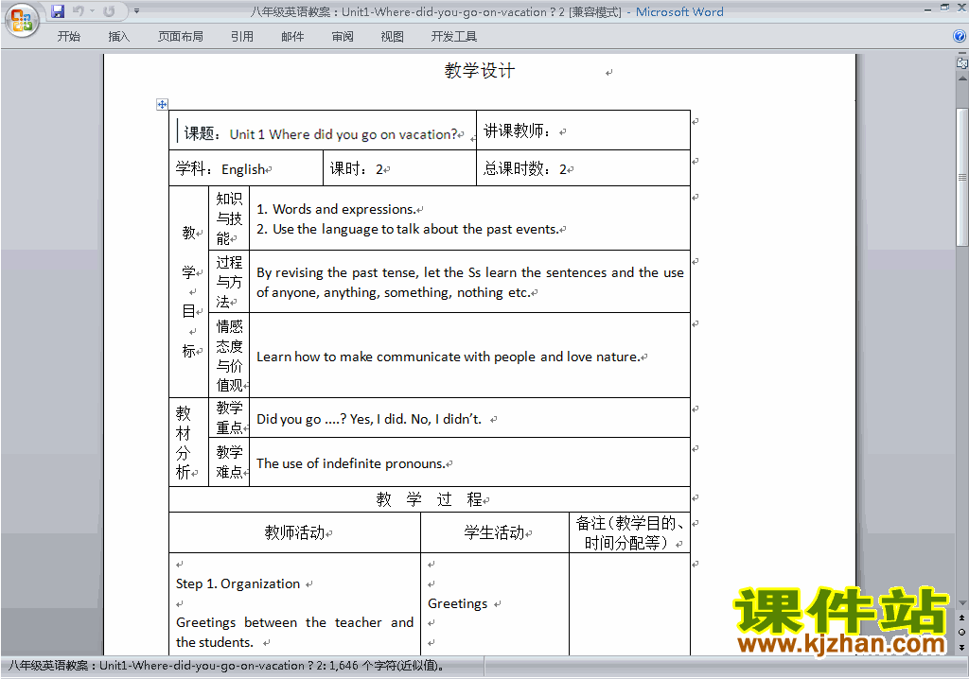
Task: Click the Previous Page double-arrow button
Action: (961, 618)
